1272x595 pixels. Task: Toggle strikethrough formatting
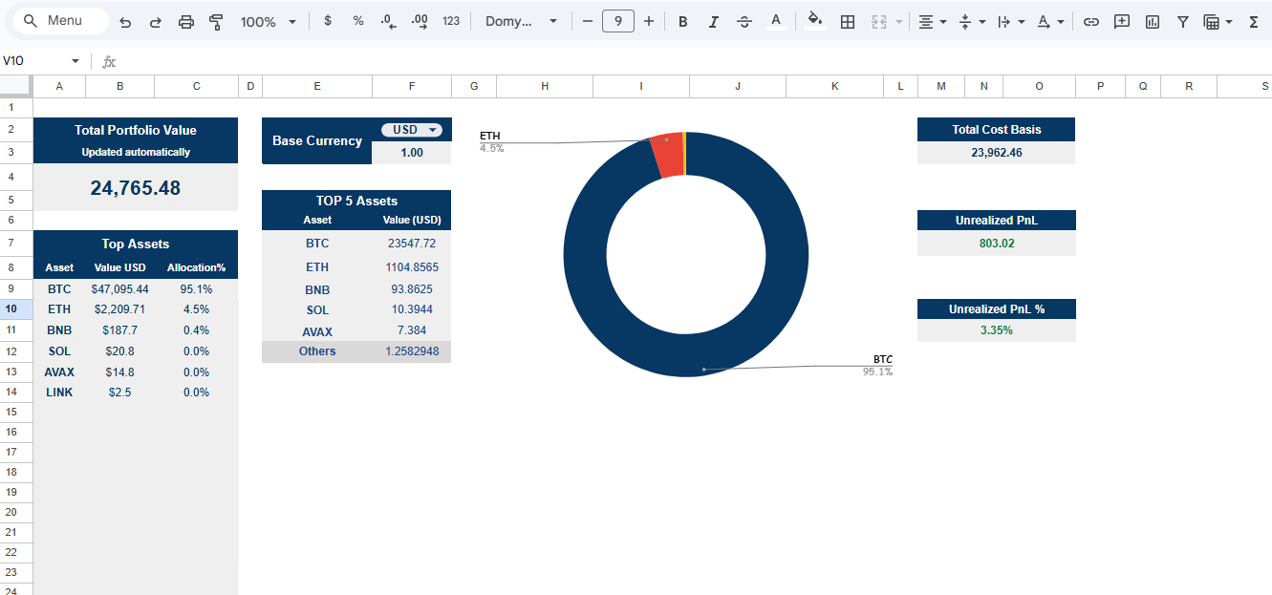(744, 20)
